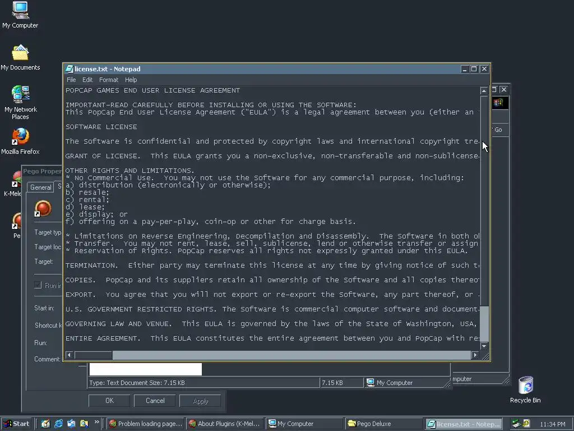Click Show Desktop quick launch icon
Viewport: 574px width, 431px height.
(x=45, y=424)
